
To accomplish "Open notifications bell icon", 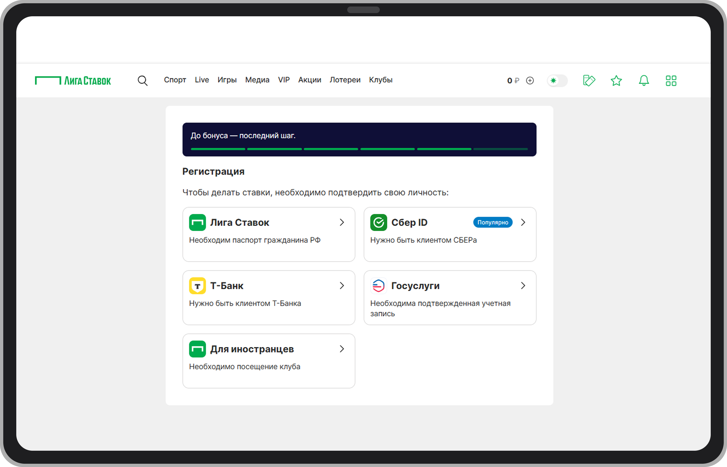I will pyautogui.click(x=644, y=81).
